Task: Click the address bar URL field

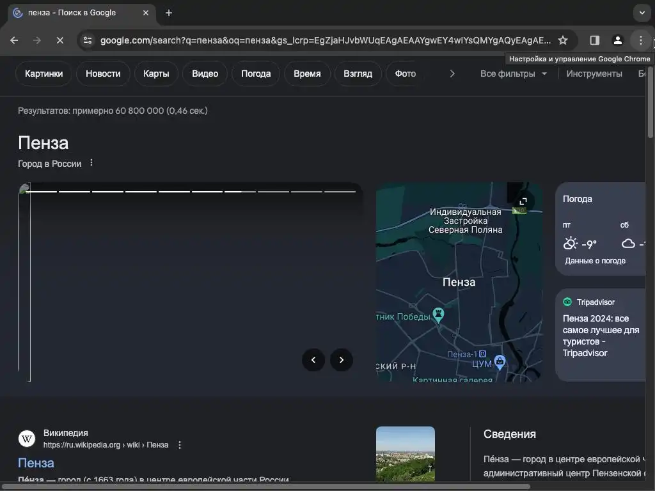Action: [x=325, y=40]
